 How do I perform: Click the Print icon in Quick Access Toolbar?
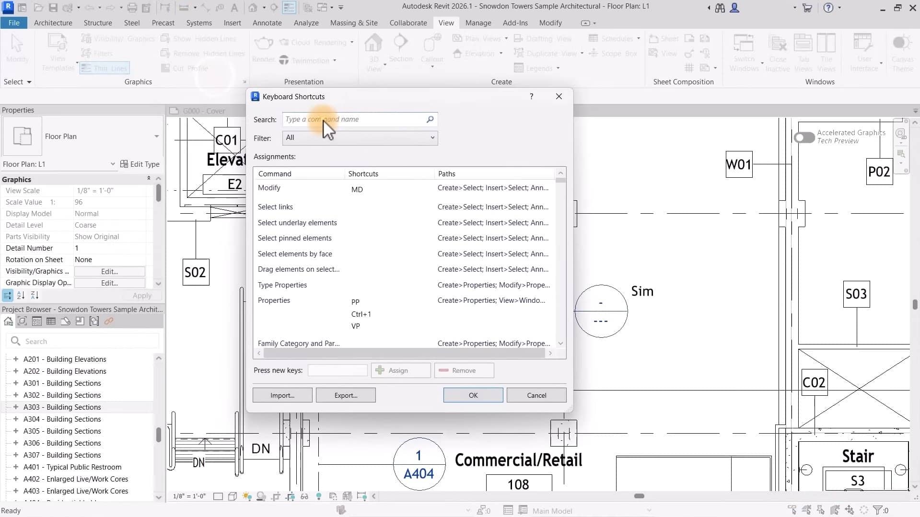pyautogui.click(x=132, y=8)
